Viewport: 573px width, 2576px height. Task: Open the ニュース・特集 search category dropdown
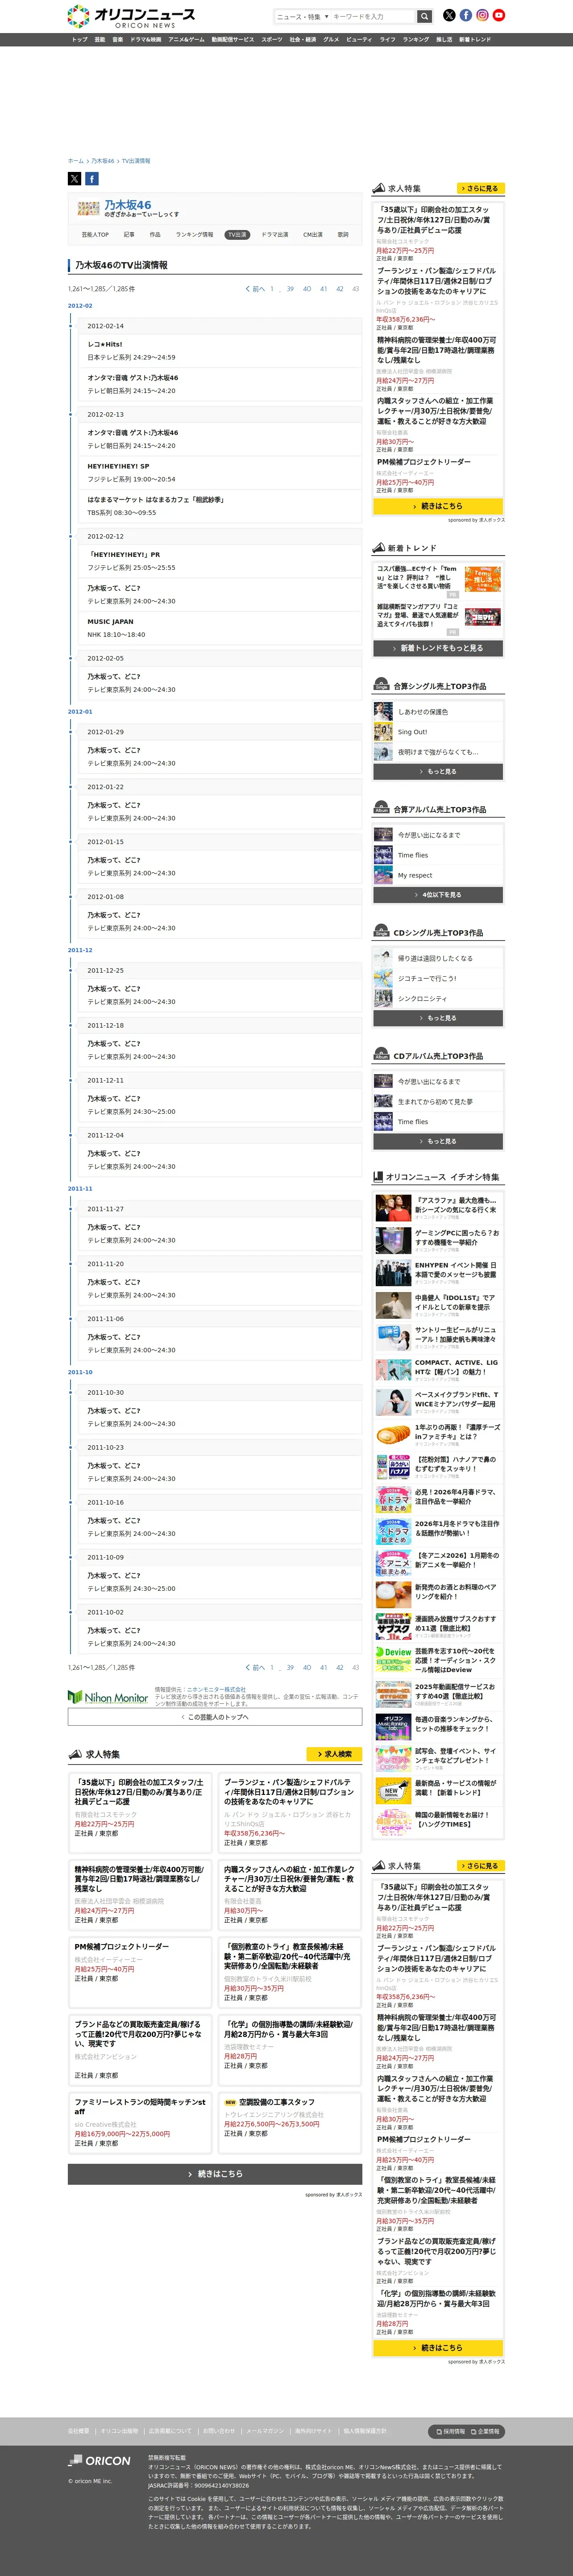click(x=302, y=17)
